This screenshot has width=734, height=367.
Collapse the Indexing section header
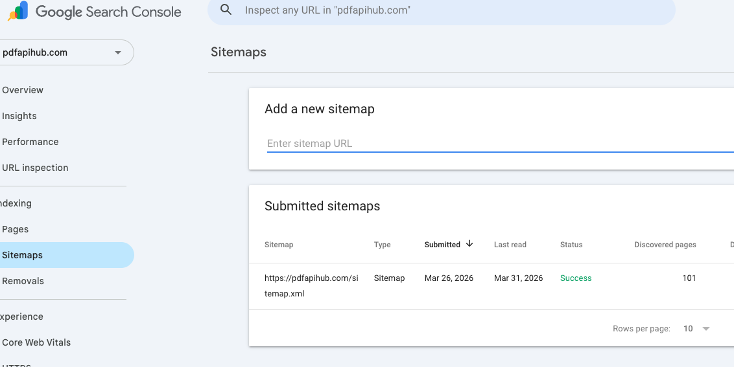coord(16,203)
